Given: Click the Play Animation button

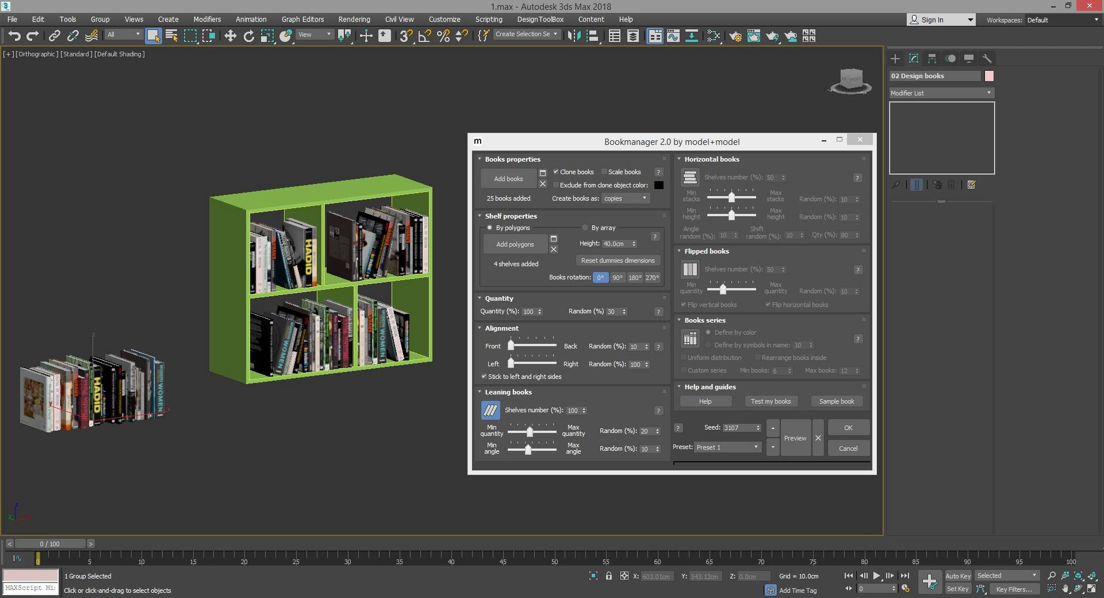Looking at the screenshot, I should tap(876, 576).
